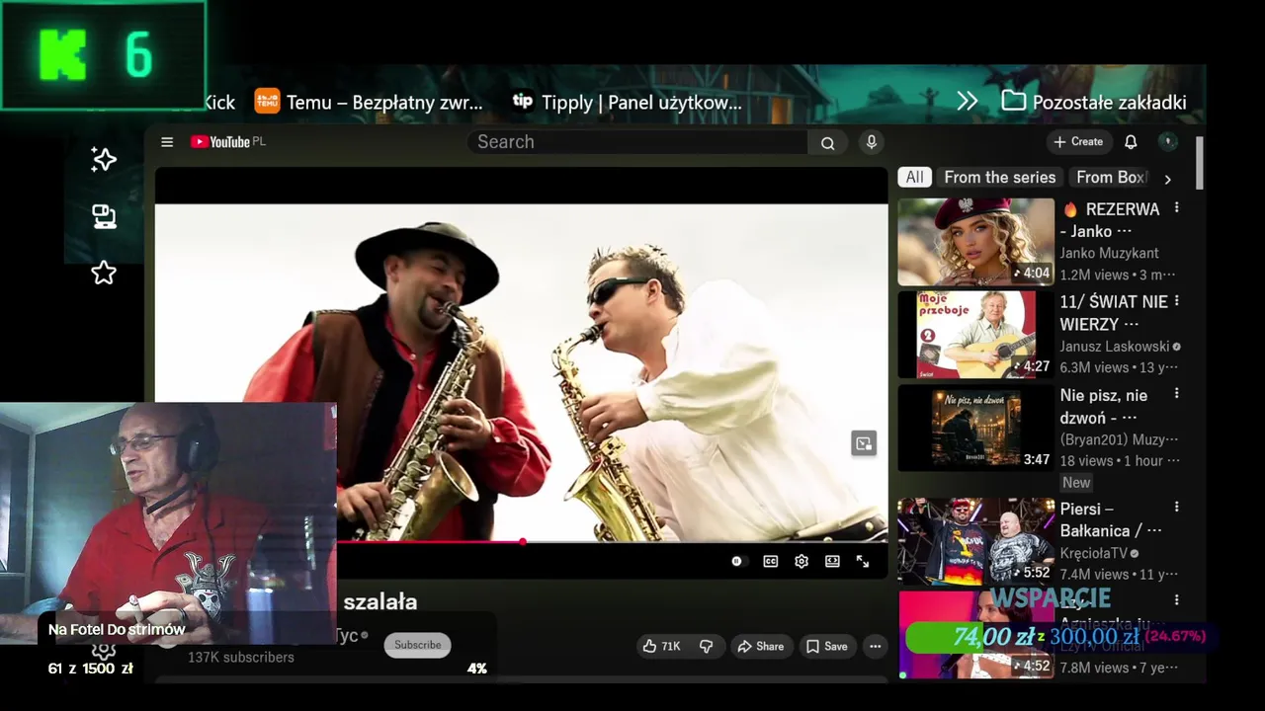Subscribe to the channel

pos(418,645)
